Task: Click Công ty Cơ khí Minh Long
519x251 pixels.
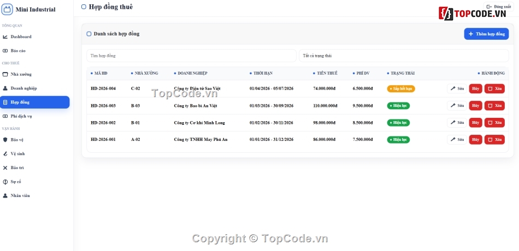Action: (x=199, y=123)
